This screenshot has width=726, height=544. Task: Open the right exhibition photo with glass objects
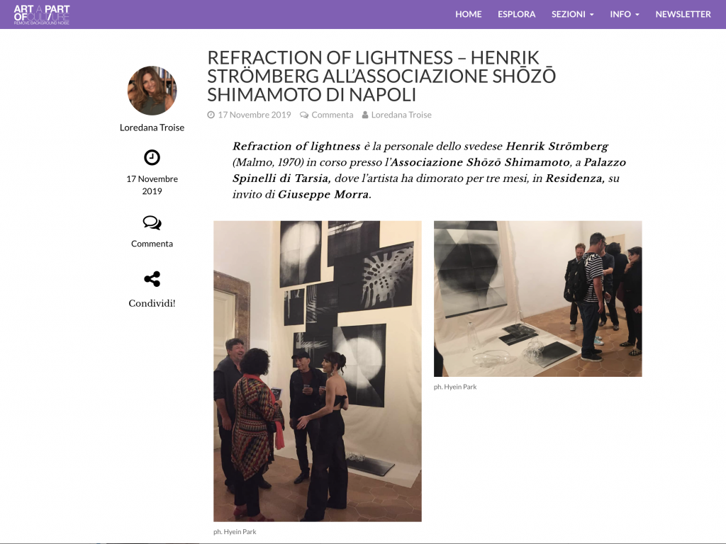pos(537,299)
